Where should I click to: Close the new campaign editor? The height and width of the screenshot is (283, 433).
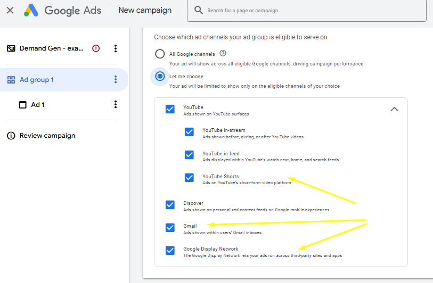(10, 10)
